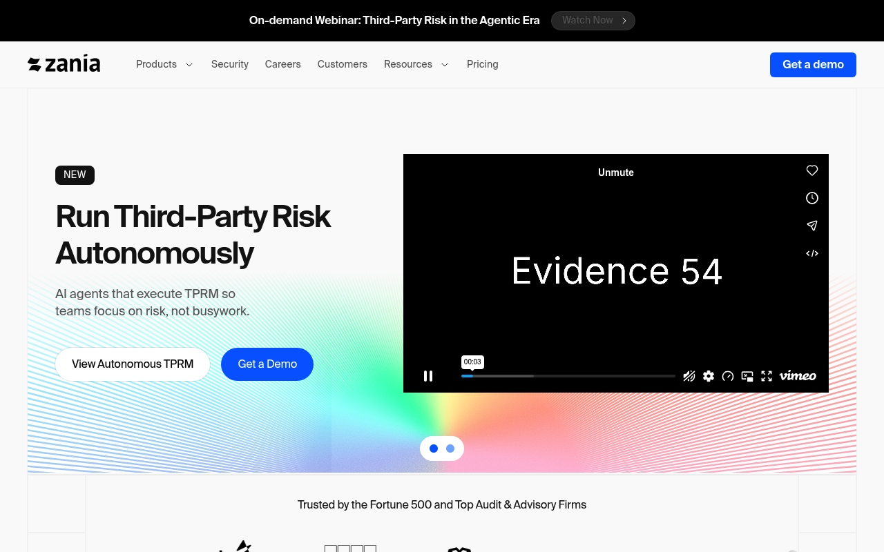Click the Zania logo
Viewport: 884px width, 552px height.
point(64,64)
